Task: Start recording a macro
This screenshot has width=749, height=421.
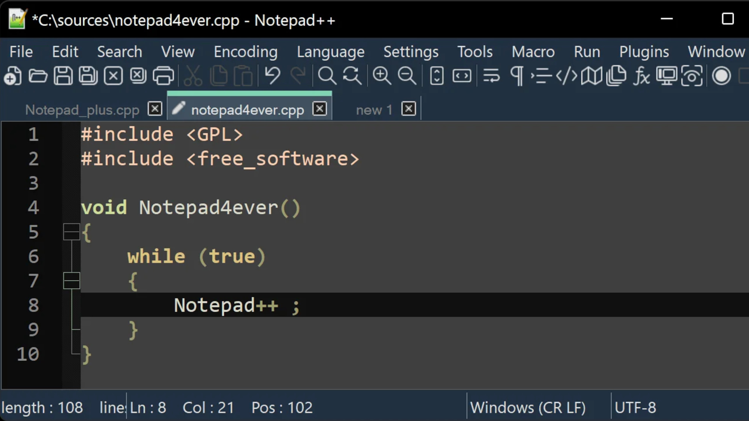Action: pyautogui.click(x=722, y=76)
